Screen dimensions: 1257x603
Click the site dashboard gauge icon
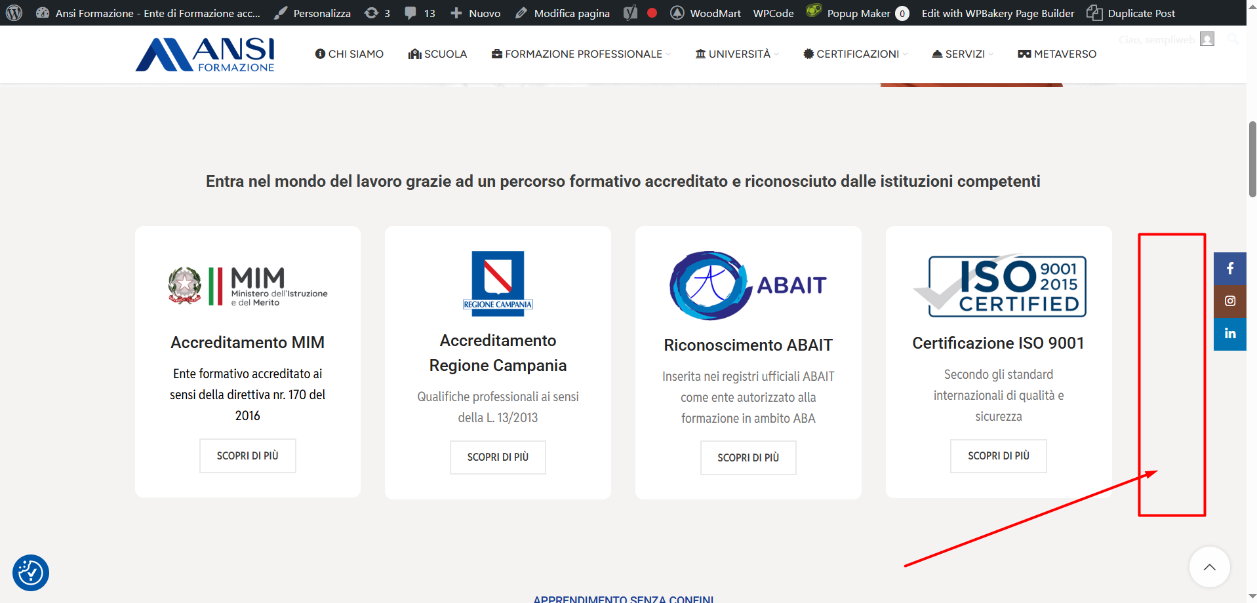[43, 13]
